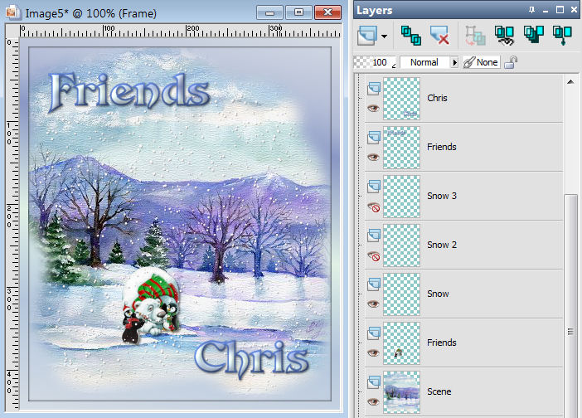Image resolution: width=582 pixels, height=418 pixels.
Task: Show the Snow 3 layer
Action: pos(373,206)
